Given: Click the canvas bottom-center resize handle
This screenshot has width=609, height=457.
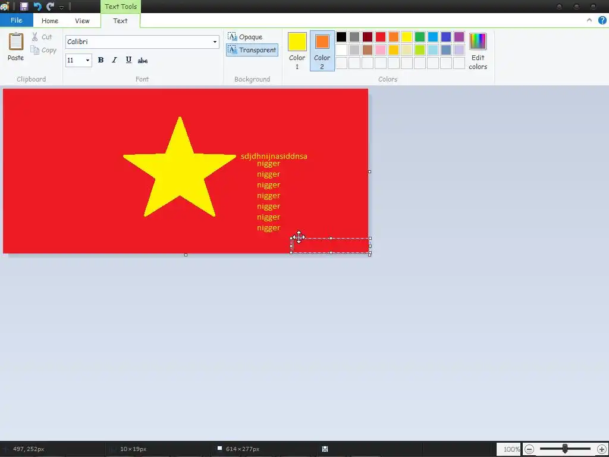Looking at the screenshot, I should pyautogui.click(x=186, y=255).
